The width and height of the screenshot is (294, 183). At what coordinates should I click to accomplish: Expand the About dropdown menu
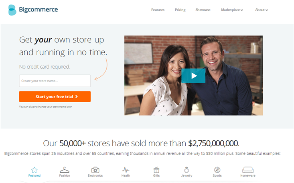262,10
